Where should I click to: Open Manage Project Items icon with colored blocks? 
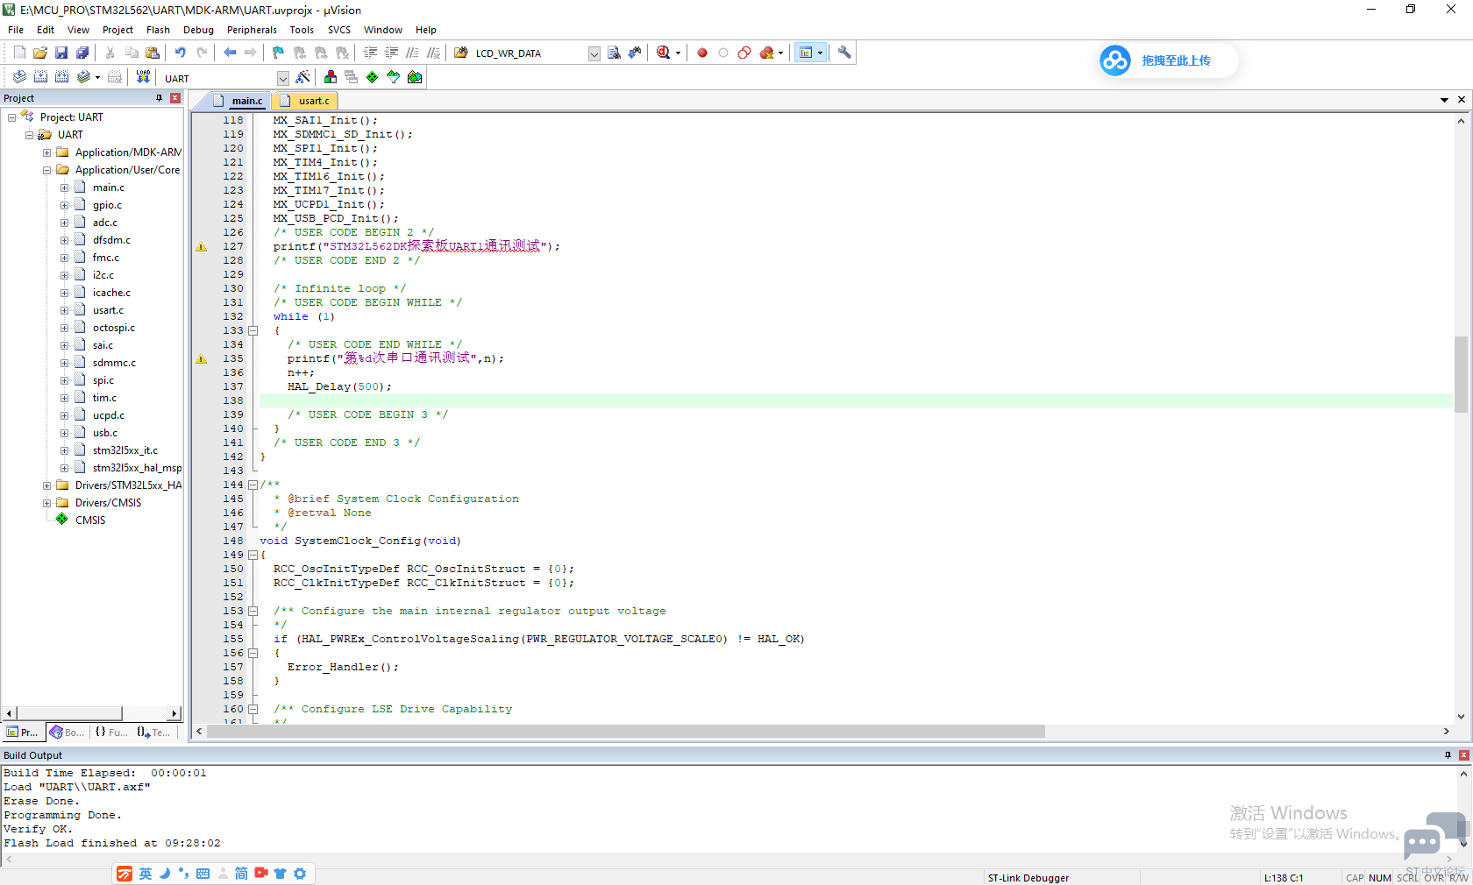[x=331, y=77]
